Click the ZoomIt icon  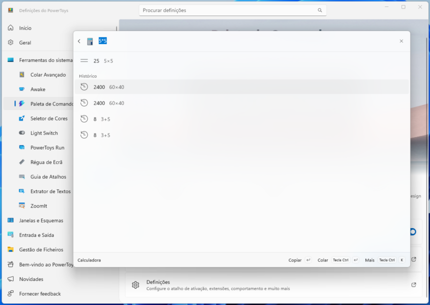click(x=21, y=205)
